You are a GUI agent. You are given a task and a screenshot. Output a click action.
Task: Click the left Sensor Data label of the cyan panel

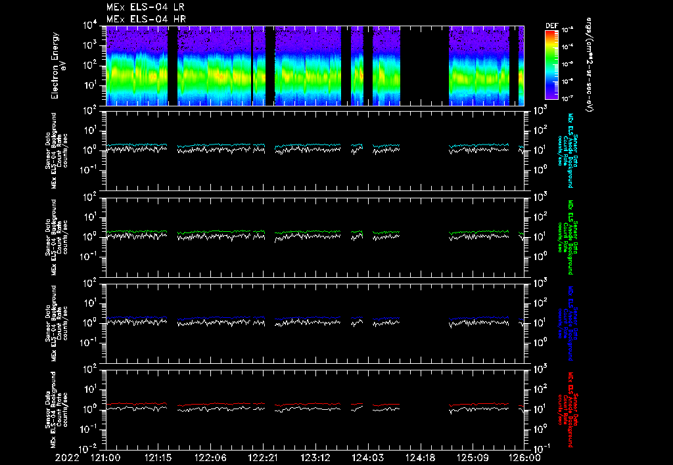click(x=57, y=150)
